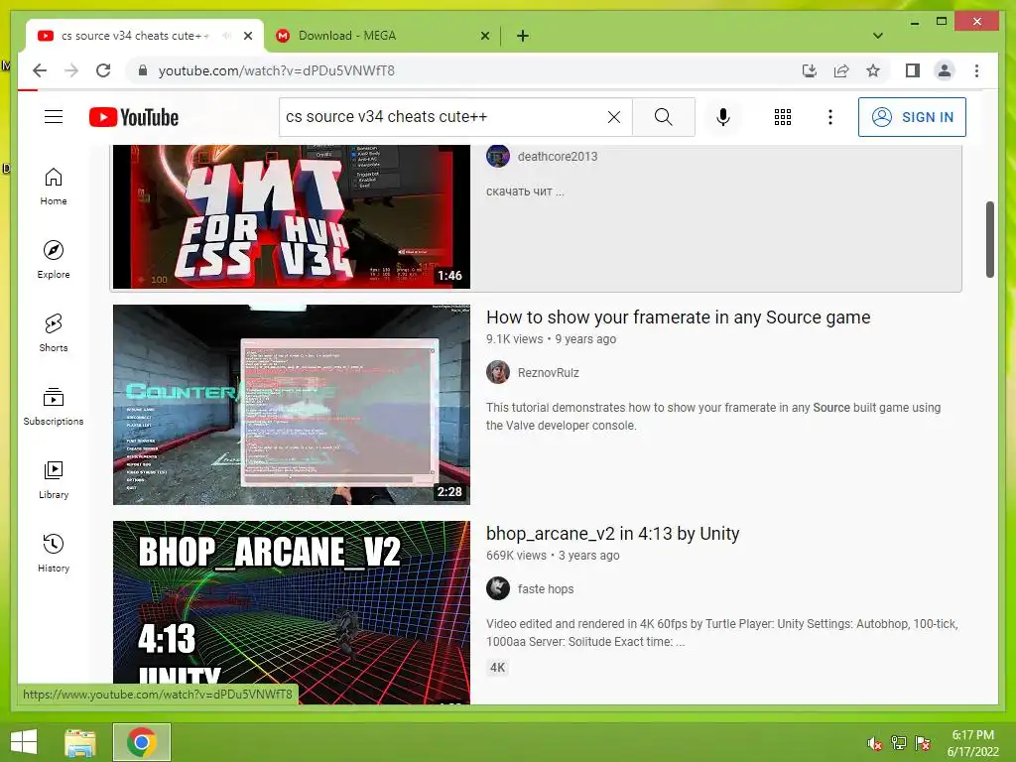Click the SIGN IN button
Viewport: 1016px width, 762px height.
(x=912, y=117)
